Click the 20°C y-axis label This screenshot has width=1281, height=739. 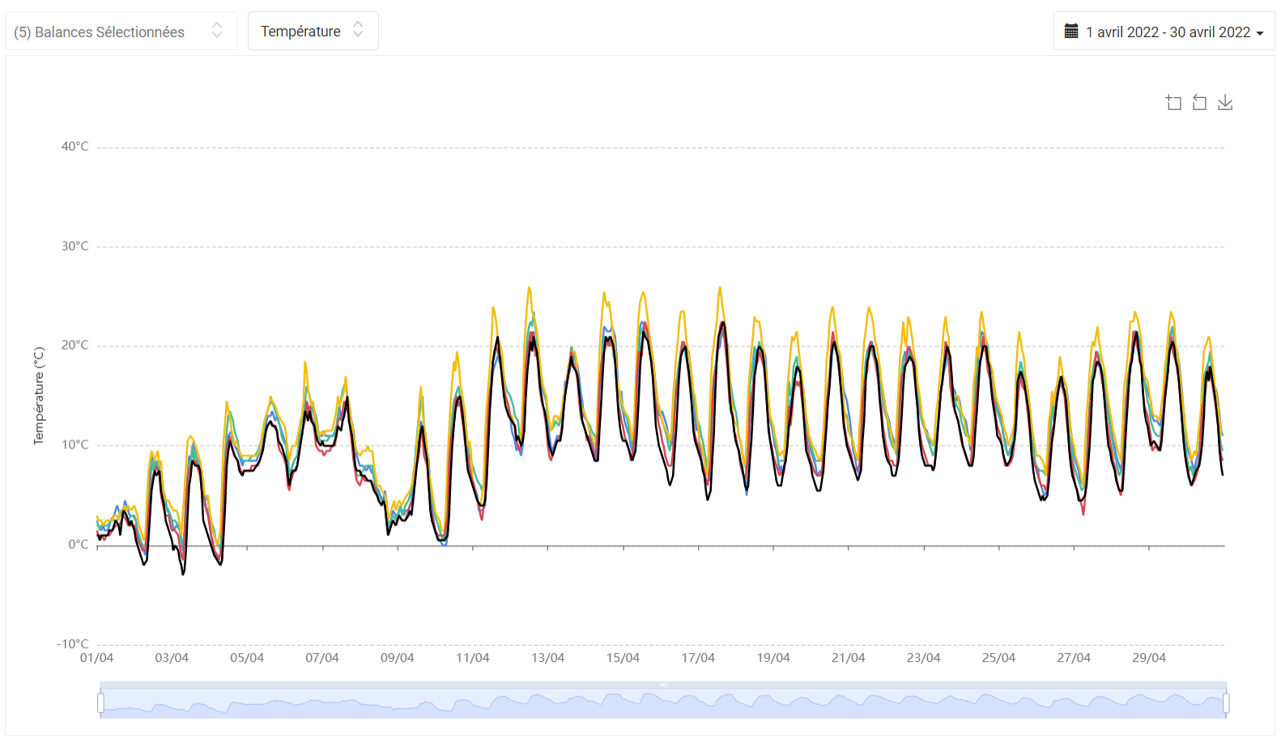pos(74,346)
